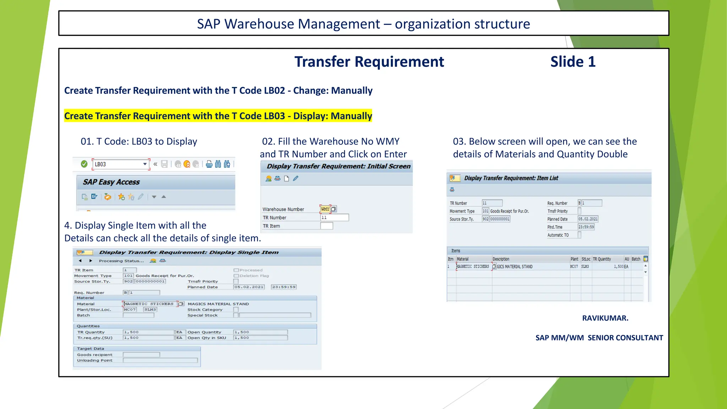Click the Special Stock indicator box
727x409 pixels.
[x=236, y=315]
